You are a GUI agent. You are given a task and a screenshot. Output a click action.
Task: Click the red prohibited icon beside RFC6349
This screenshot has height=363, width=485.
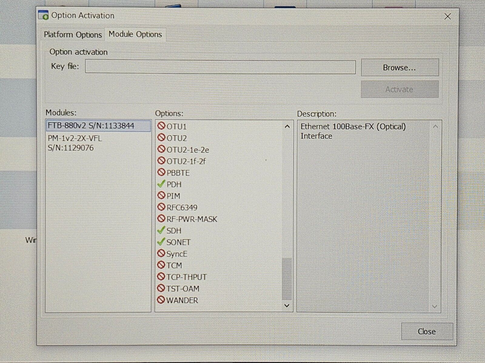[x=161, y=207]
